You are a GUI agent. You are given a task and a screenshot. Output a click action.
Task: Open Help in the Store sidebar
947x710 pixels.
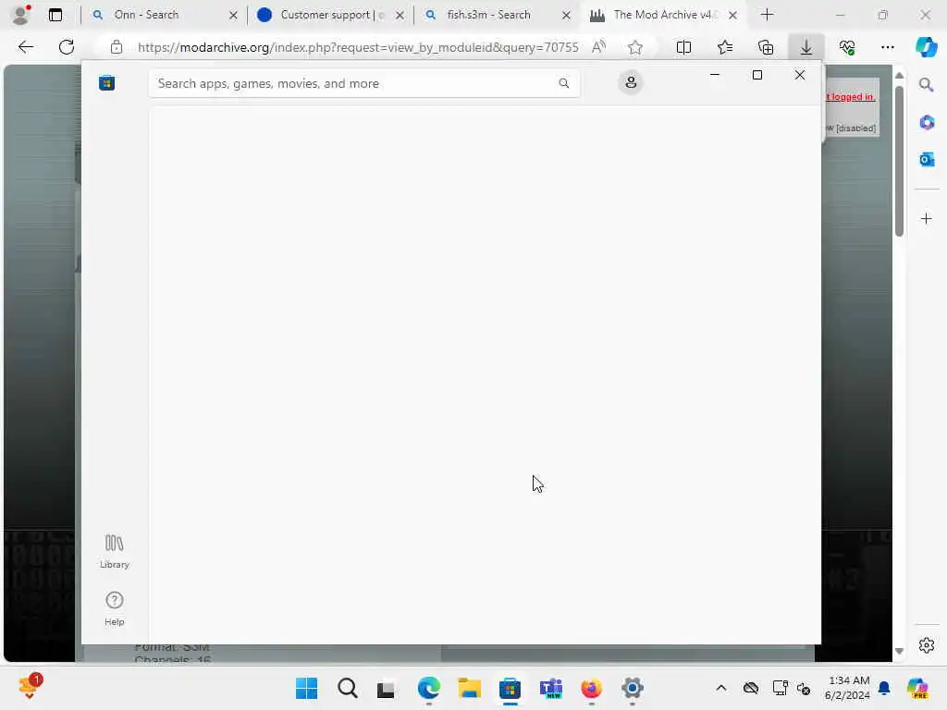pyautogui.click(x=114, y=608)
